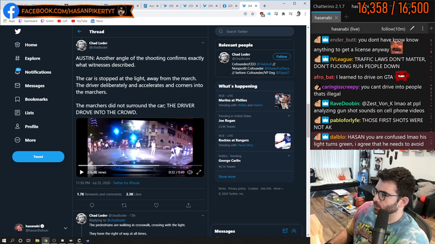Click the Search Twitter field
The height and width of the screenshot is (244, 435).
[x=254, y=32]
